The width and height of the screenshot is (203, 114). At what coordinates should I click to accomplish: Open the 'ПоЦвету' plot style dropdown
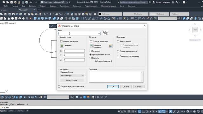(180, 14)
